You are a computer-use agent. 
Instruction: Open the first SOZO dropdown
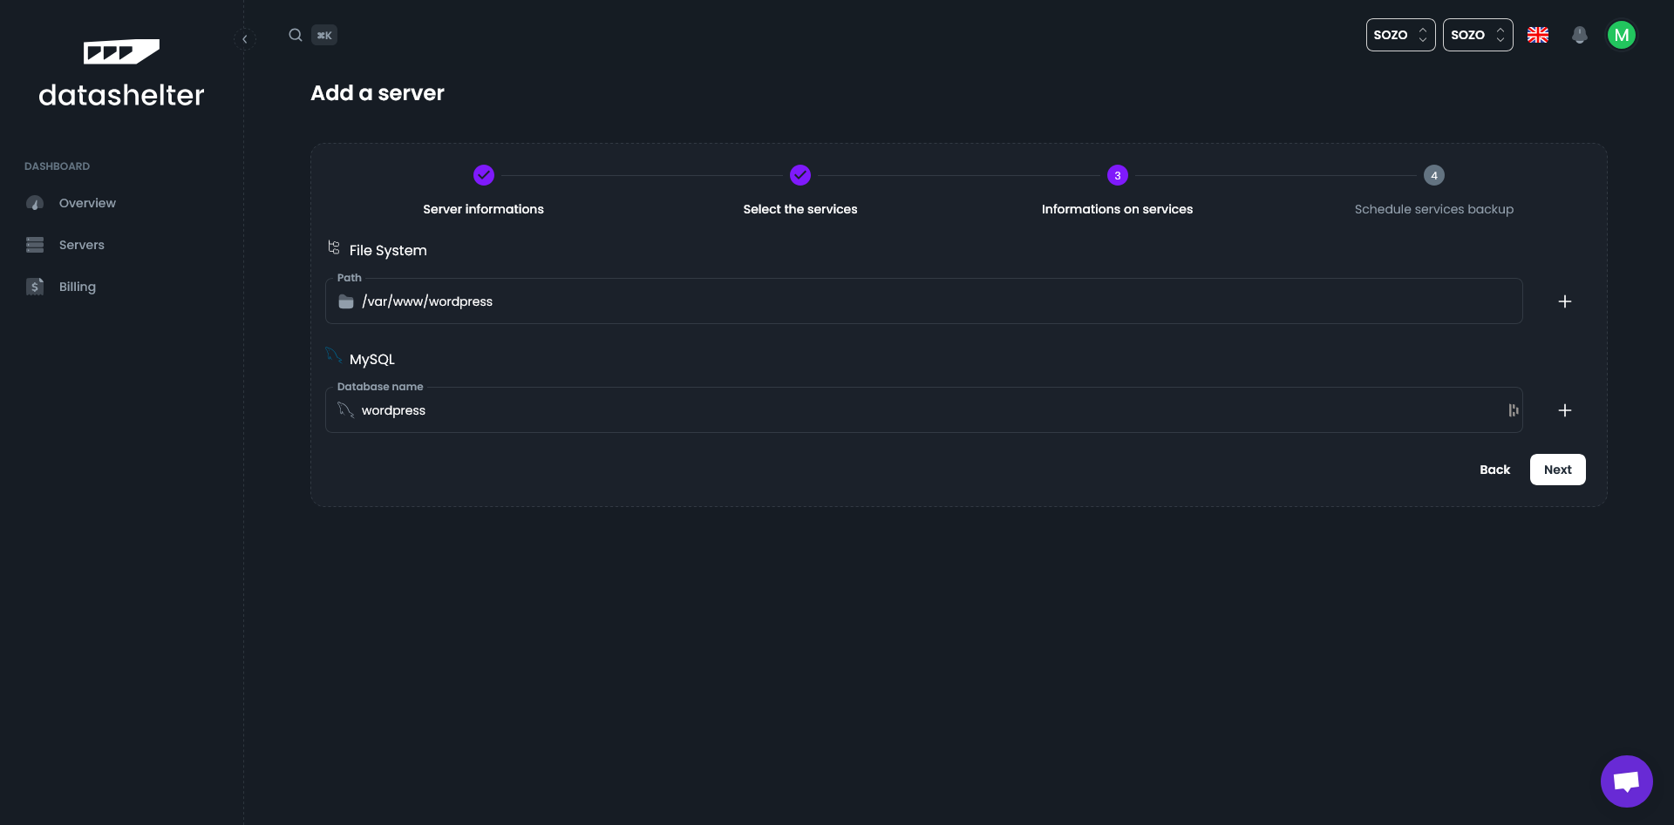point(1400,35)
